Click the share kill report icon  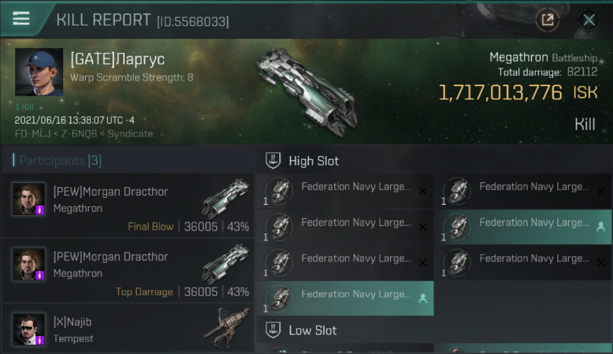[x=547, y=20]
